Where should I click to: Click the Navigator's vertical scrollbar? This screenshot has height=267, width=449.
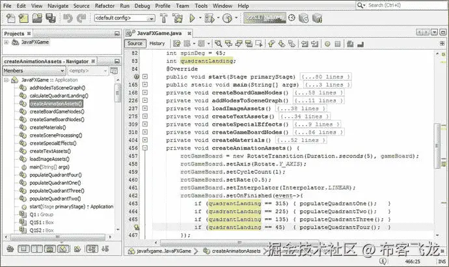tap(117, 93)
